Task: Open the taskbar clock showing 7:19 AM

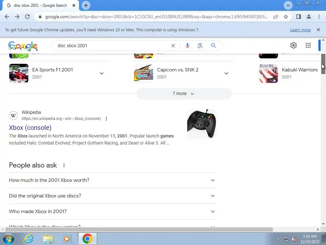Action: tap(310, 239)
